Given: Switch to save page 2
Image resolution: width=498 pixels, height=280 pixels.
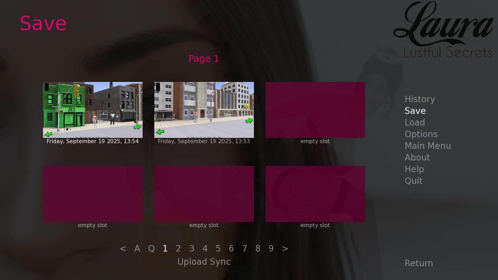Looking at the screenshot, I should pos(178,249).
